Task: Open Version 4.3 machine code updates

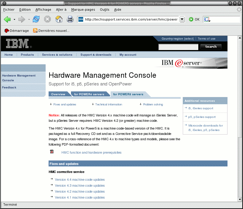Action: 80,185
